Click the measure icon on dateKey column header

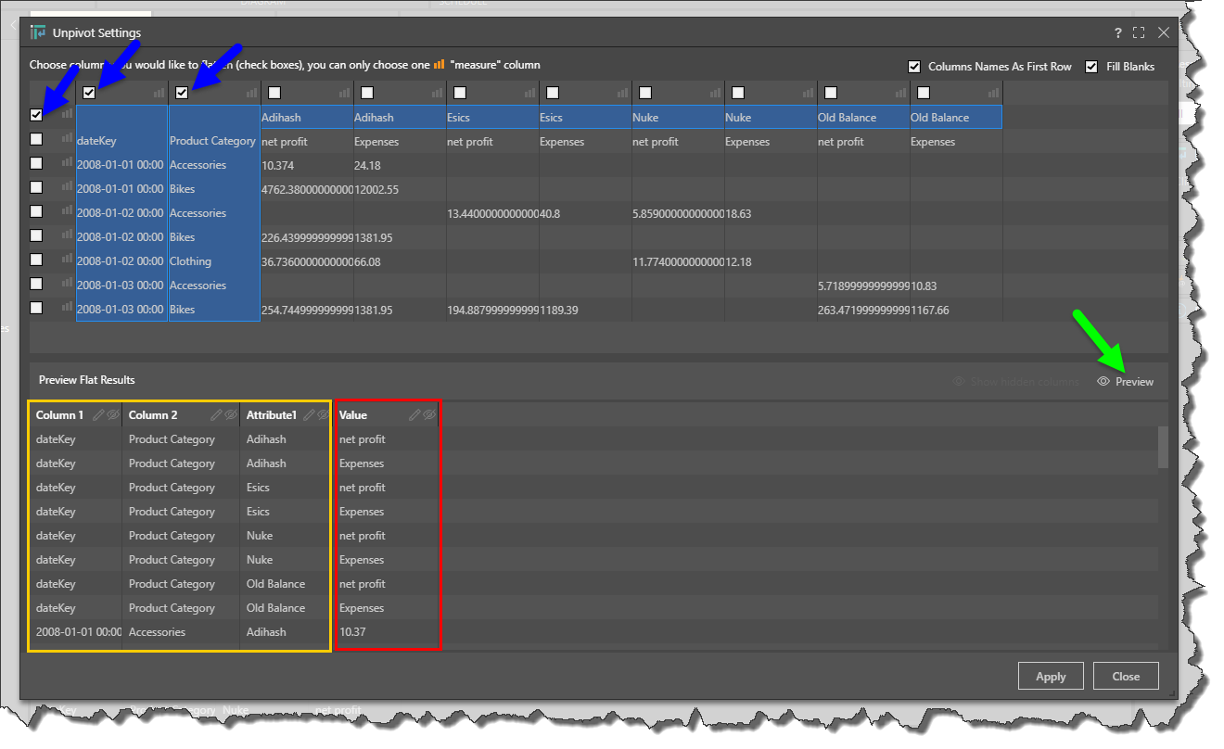(159, 93)
